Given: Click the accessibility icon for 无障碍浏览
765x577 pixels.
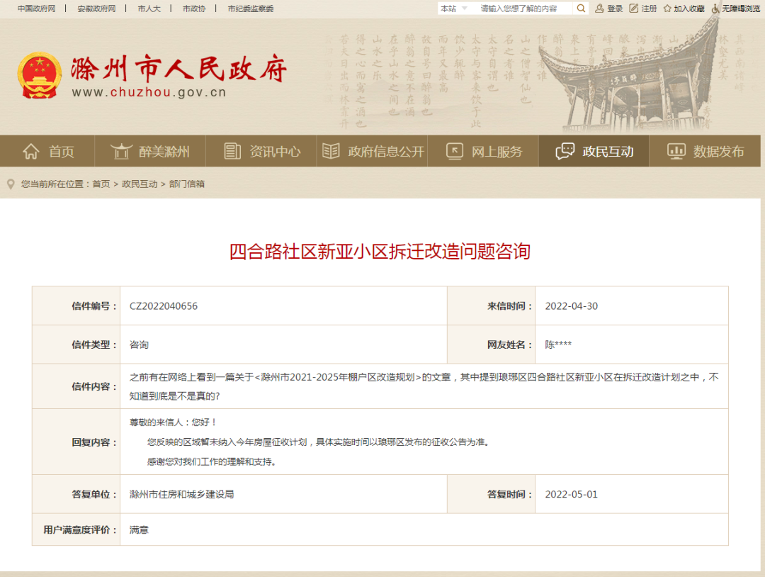Looking at the screenshot, I should [714, 9].
